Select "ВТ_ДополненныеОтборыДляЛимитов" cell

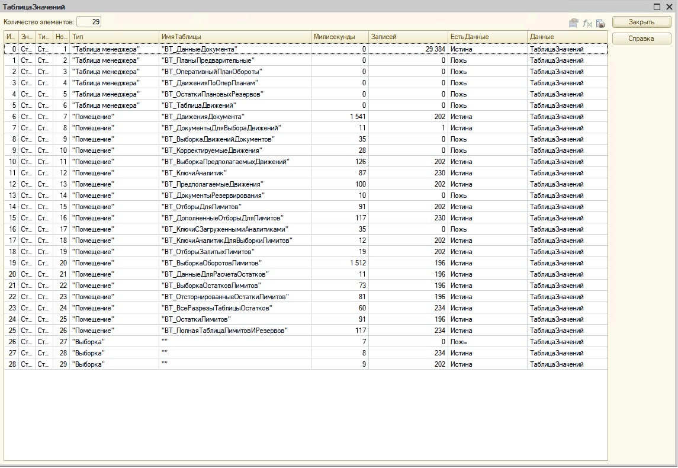(x=235, y=218)
